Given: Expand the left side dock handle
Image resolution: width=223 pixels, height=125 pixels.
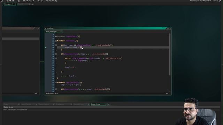Looking at the screenshot, I should pos(1,65).
